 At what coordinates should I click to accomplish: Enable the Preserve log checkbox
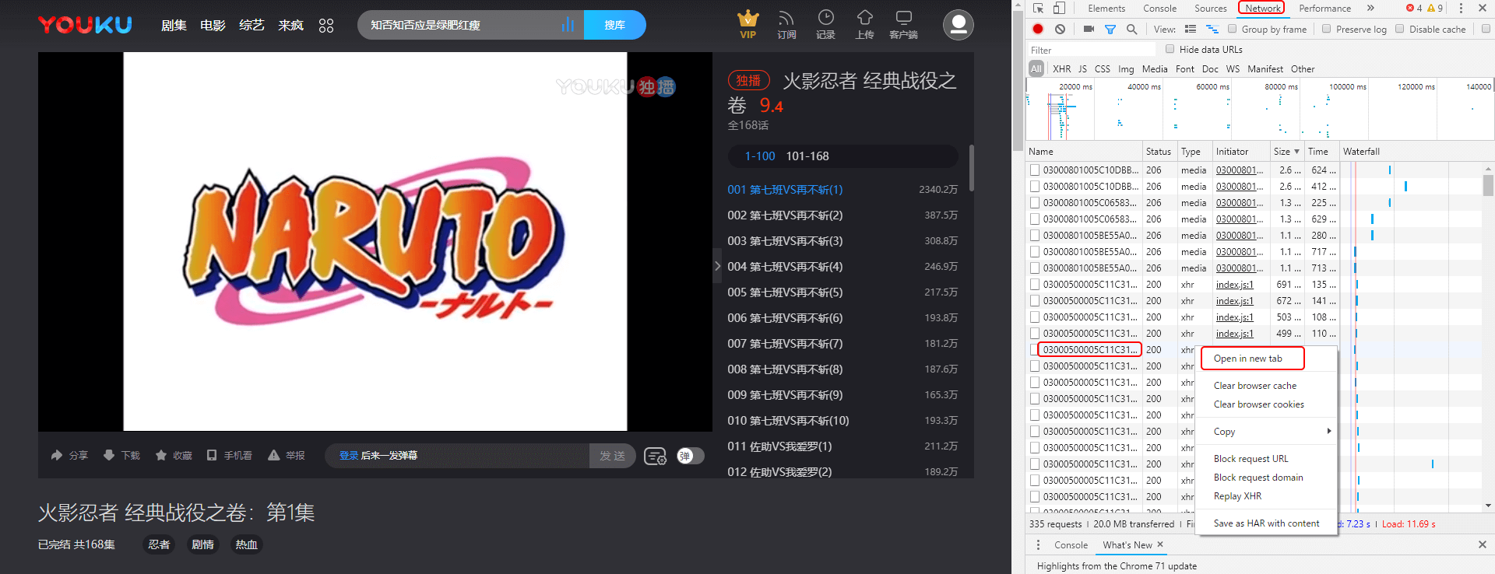click(1326, 29)
